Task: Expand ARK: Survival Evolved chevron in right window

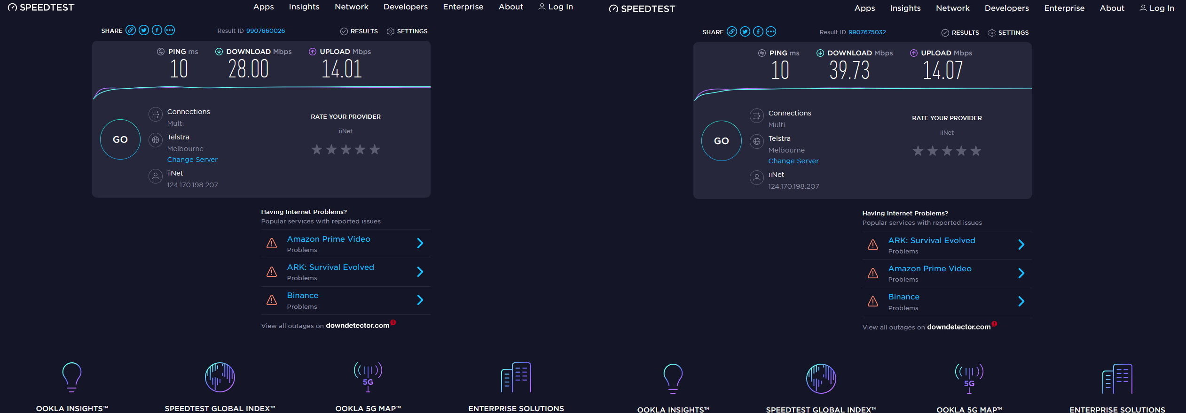Action: click(1021, 245)
